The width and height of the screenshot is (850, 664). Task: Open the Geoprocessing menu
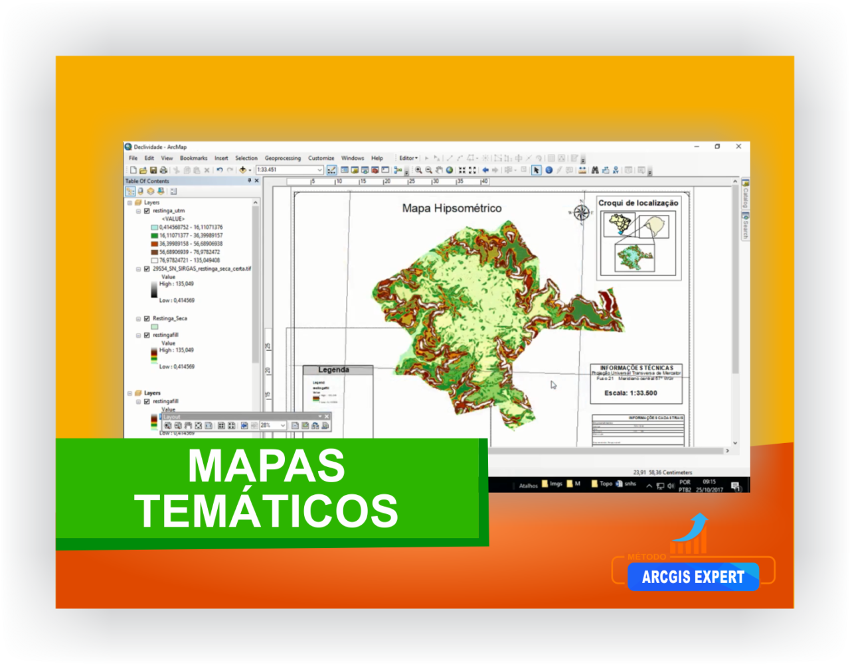(284, 159)
